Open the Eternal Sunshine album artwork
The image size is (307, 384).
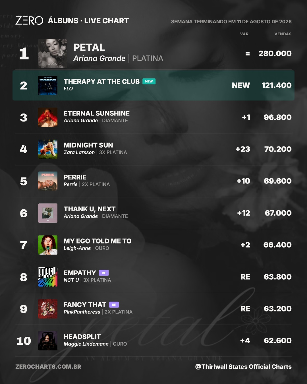pyautogui.click(x=48, y=117)
